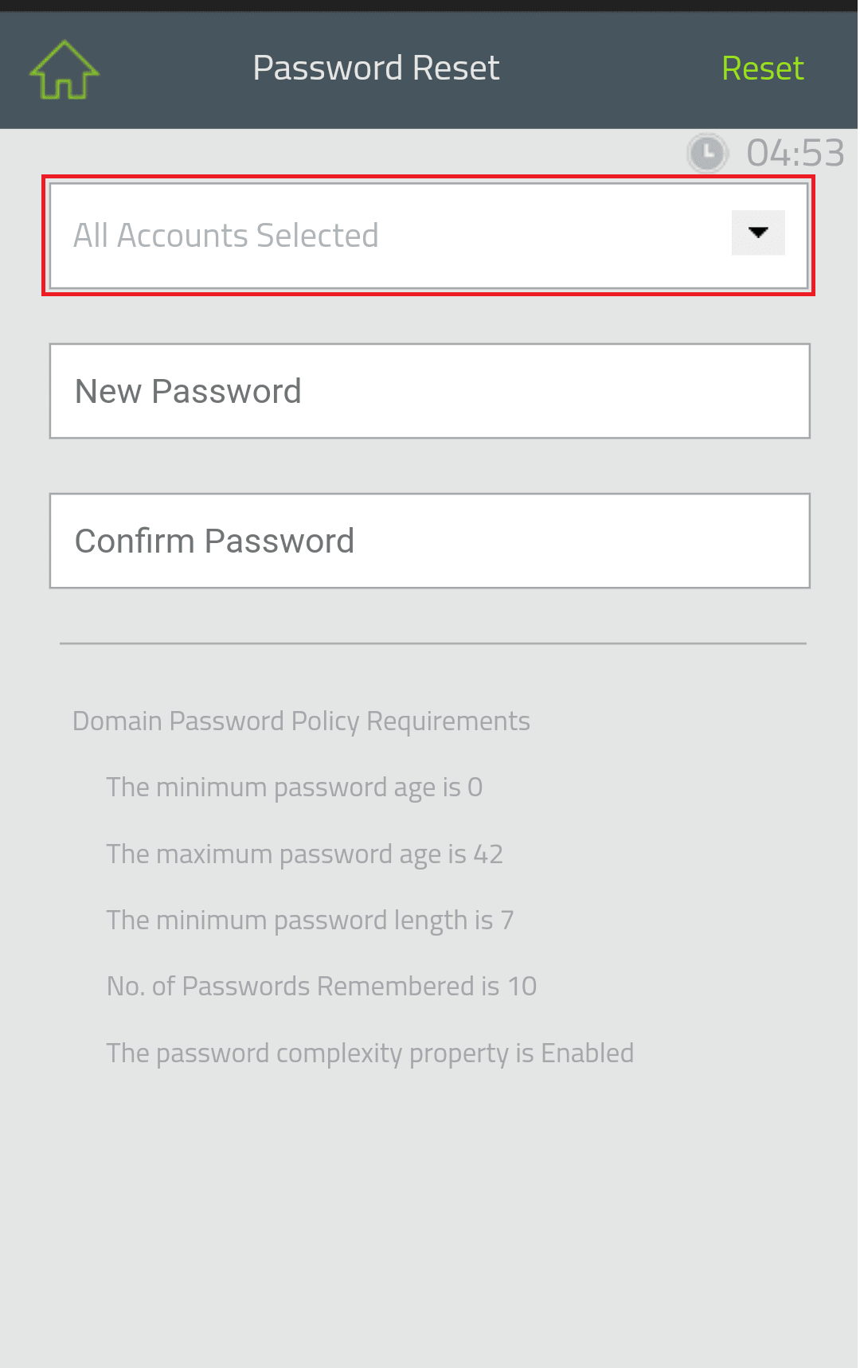Viewport: 860px width, 1368px height.
Task: Open the All Accounts Selected dropdown arrow
Action: pyautogui.click(x=757, y=233)
